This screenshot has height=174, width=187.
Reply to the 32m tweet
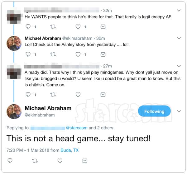pyautogui.click(x=28, y=26)
